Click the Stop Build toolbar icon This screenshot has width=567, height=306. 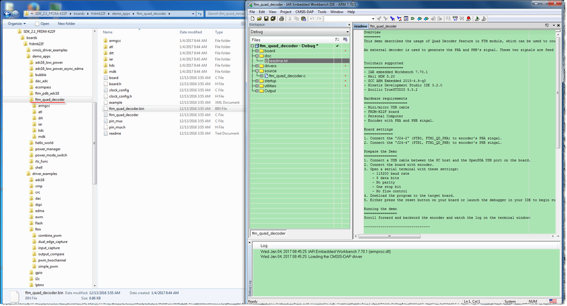pyautogui.click(x=462, y=18)
